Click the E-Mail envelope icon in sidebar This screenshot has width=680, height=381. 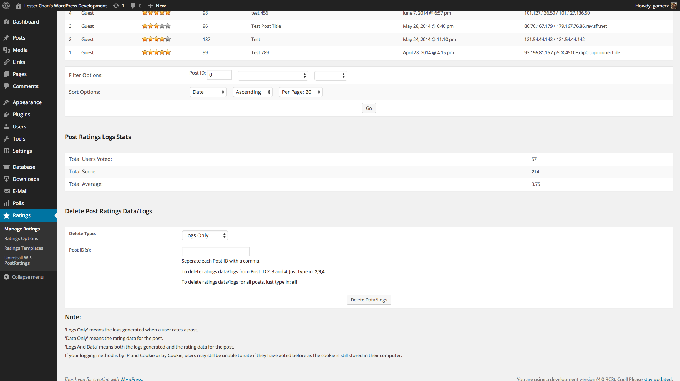tap(6, 191)
